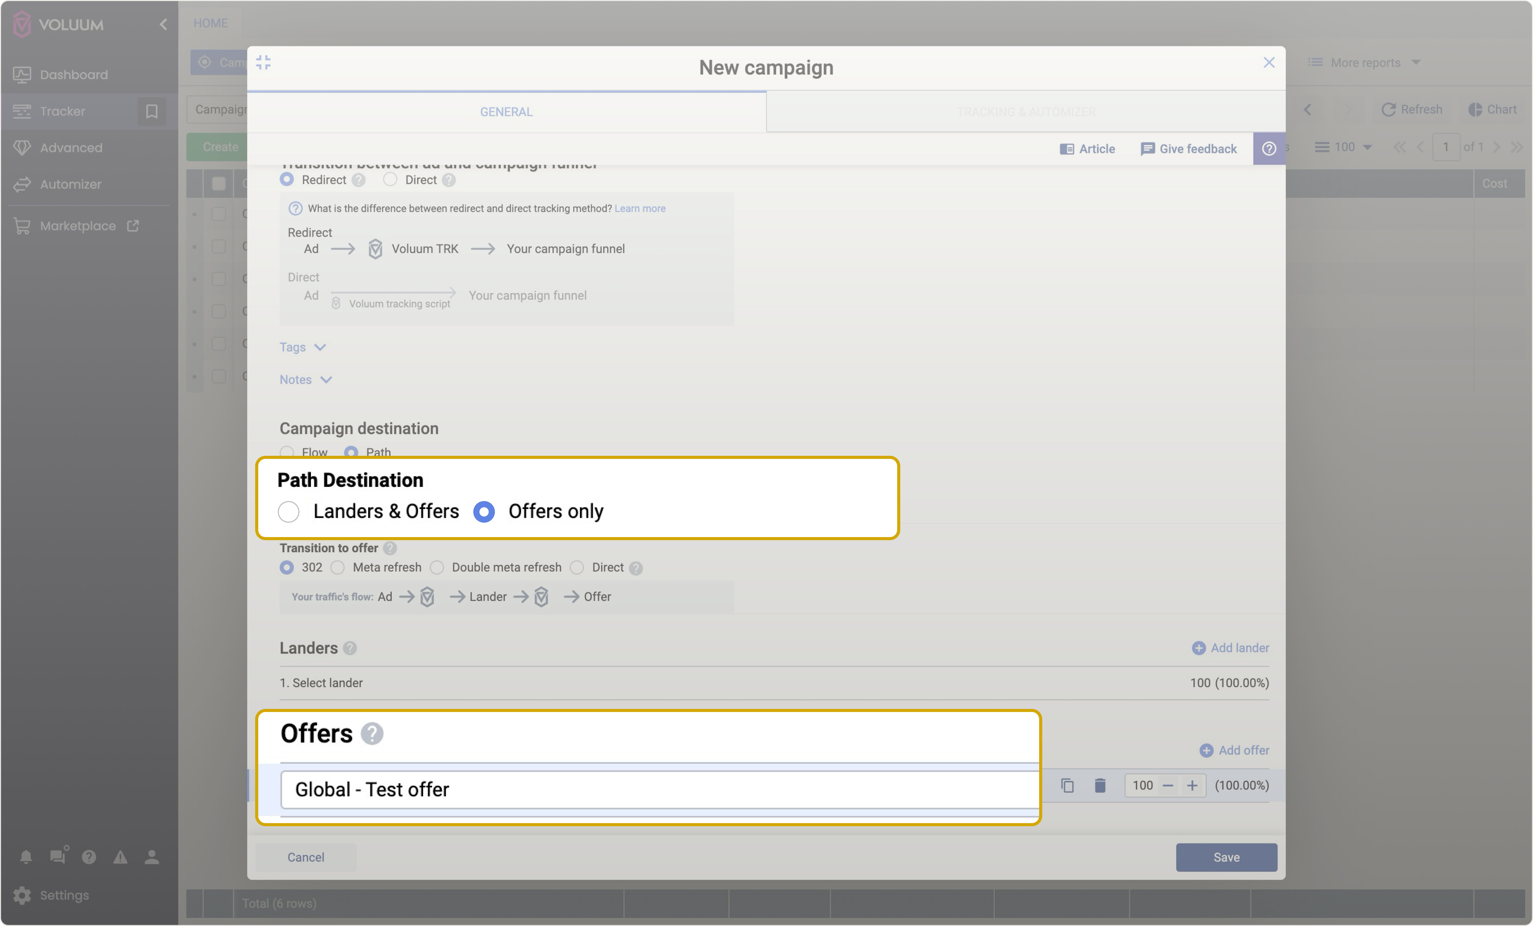The image size is (1533, 926).
Task: Select Meta refresh transition option
Action: tap(338, 567)
